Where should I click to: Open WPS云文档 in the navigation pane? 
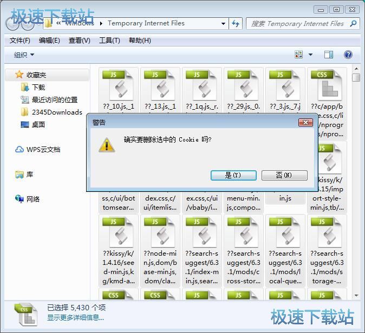(43, 149)
